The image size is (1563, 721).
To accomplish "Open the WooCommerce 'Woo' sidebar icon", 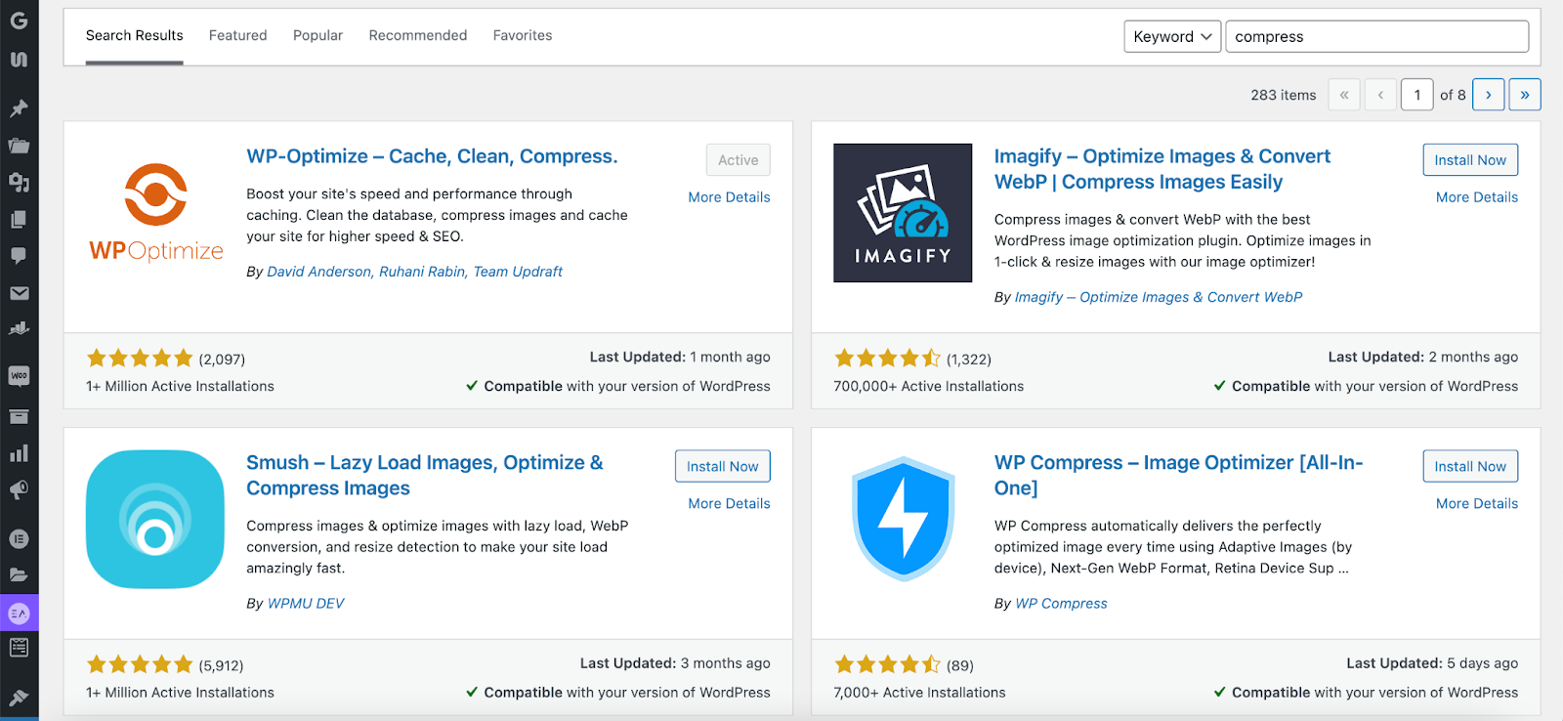I will 19,375.
